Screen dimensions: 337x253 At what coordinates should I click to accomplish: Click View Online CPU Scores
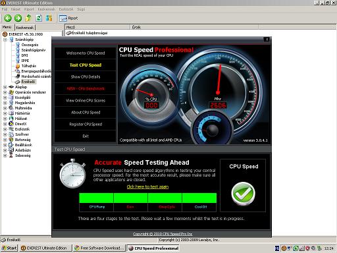(x=86, y=101)
